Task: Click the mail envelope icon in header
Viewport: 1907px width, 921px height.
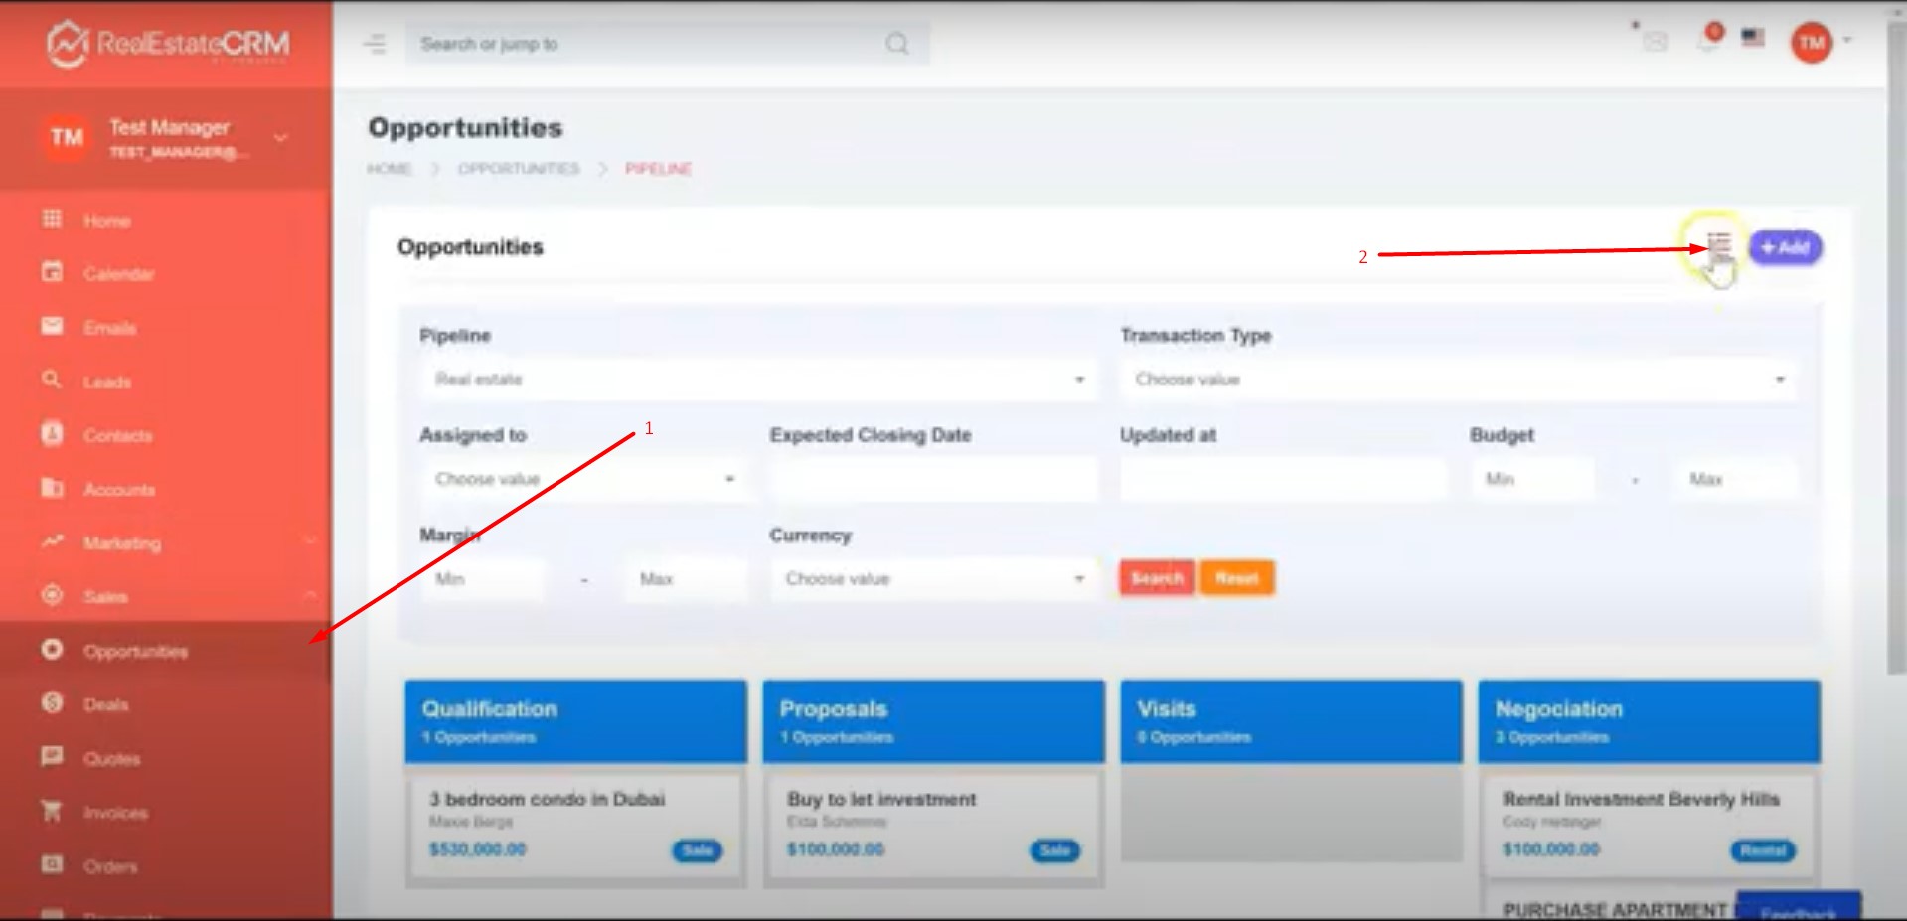Action: coord(1655,42)
